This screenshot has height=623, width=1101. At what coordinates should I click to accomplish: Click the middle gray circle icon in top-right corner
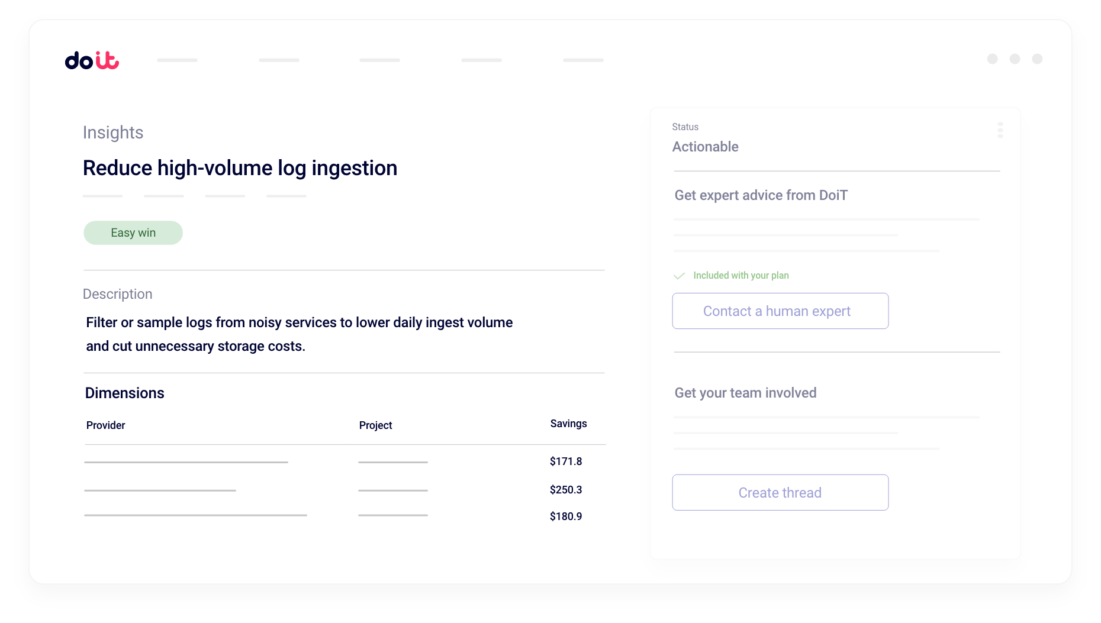pos(1015,59)
